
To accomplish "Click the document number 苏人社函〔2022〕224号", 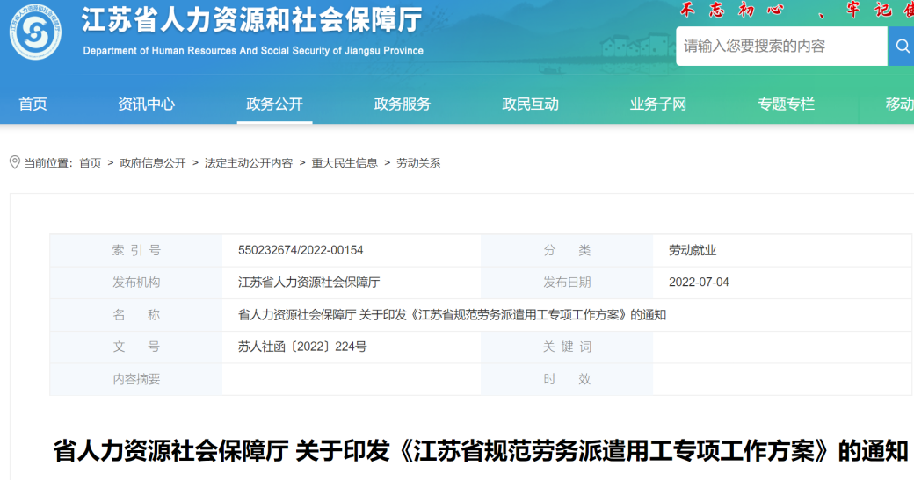I will point(302,347).
